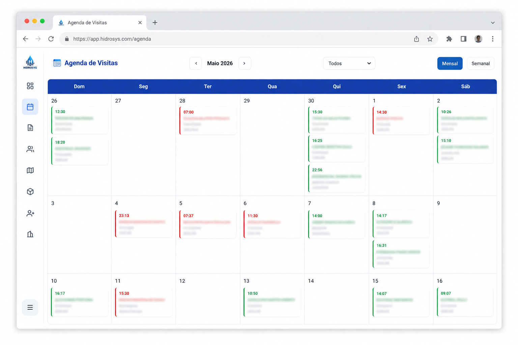The image size is (518, 345).
Task: Open a new browser tab
Action: tap(155, 23)
